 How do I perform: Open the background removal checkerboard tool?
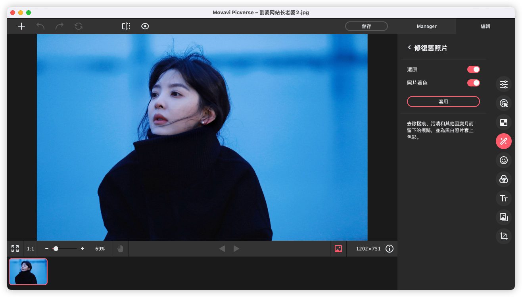click(x=503, y=123)
